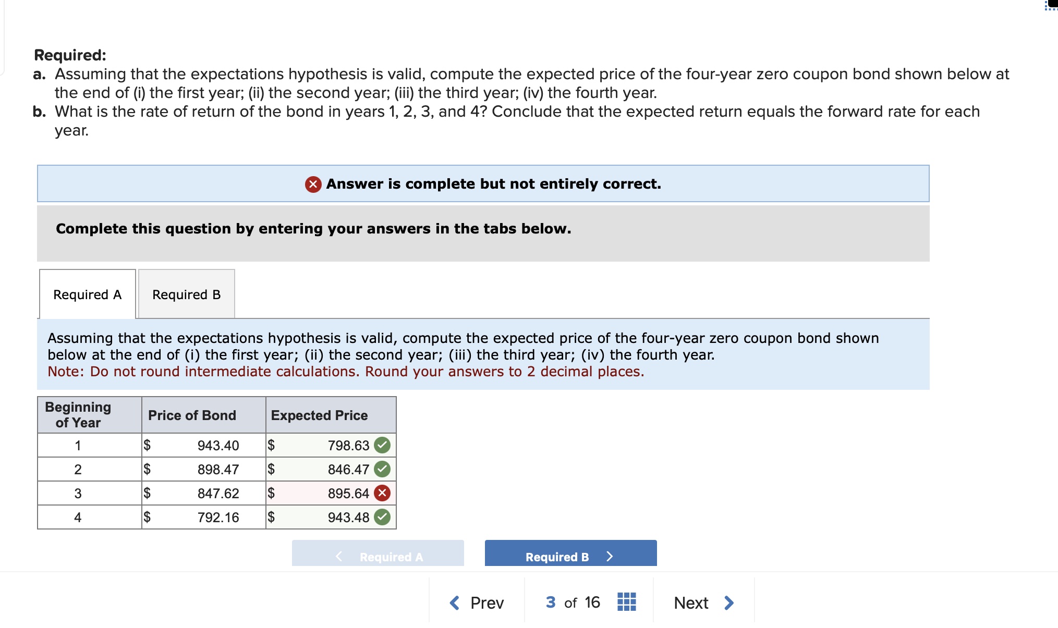Click the blue icon in the top-right corner
This screenshot has height=628, width=1058.
coord(1051,7)
